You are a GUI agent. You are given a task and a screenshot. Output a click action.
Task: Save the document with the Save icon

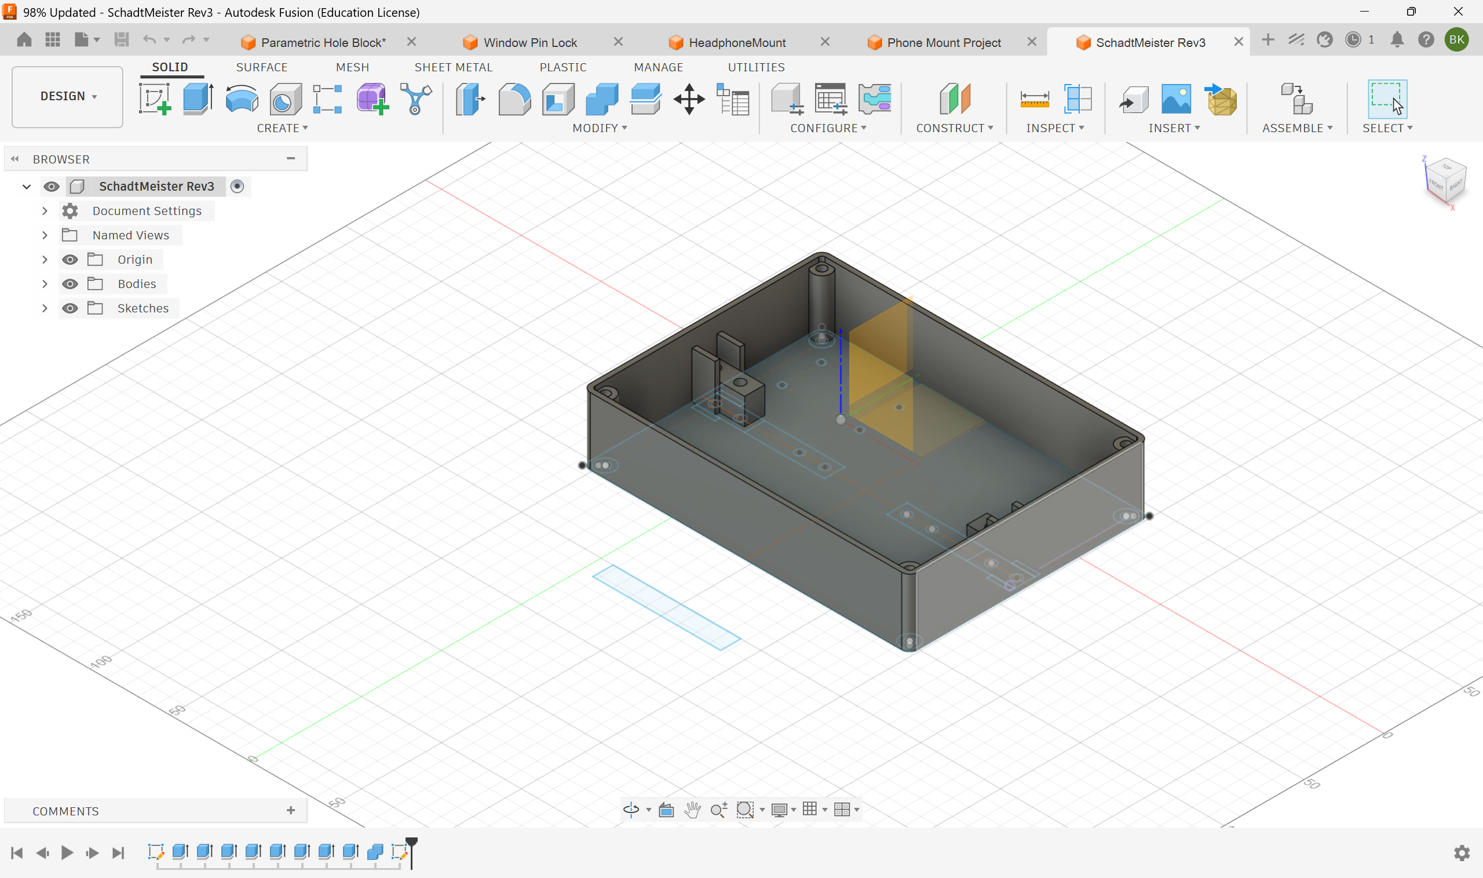[x=121, y=39]
